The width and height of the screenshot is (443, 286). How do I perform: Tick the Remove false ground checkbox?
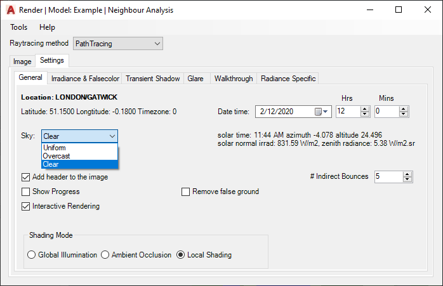tap(186, 192)
